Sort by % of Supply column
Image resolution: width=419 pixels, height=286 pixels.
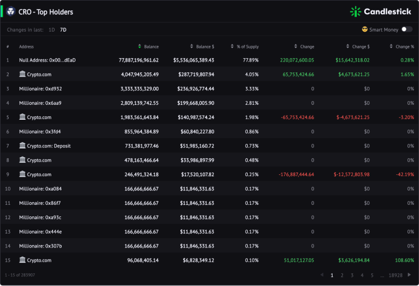pos(245,47)
